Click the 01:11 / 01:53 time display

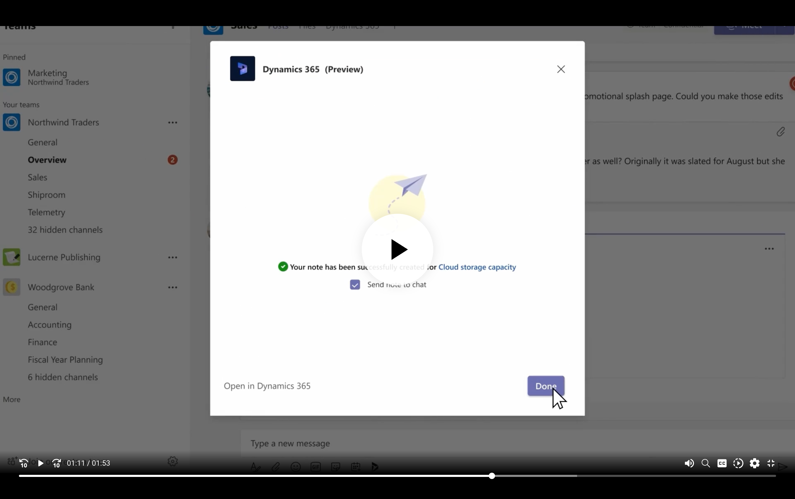[x=88, y=463]
